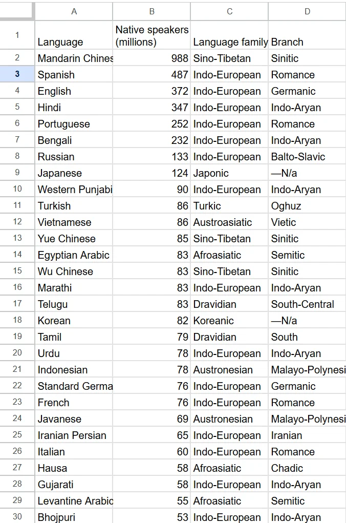Click the Language family header cell
346x523 pixels.
pyautogui.click(x=229, y=35)
